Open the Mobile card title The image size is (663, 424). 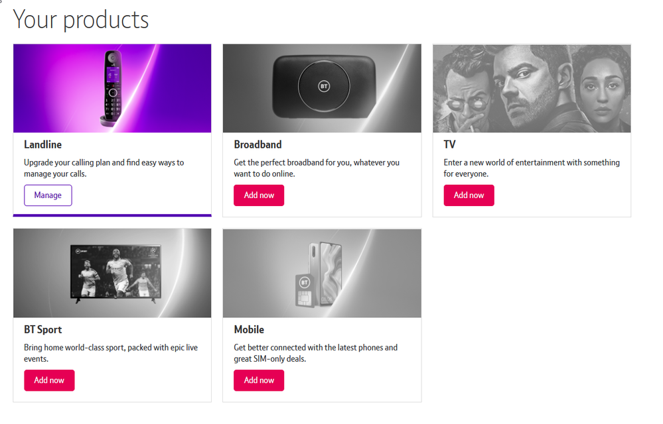(x=249, y=329)
